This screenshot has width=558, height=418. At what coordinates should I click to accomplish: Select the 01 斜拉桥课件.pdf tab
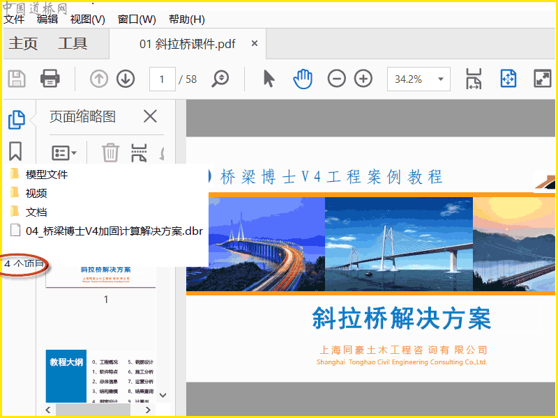pos(187,44)
